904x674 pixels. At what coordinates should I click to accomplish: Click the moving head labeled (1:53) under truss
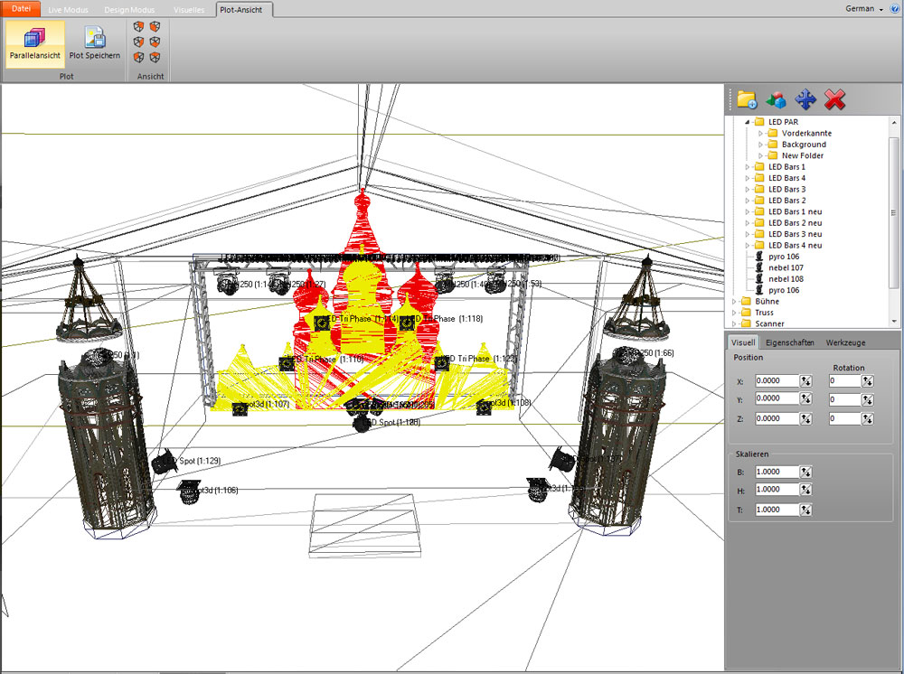(x=494, y=281)
